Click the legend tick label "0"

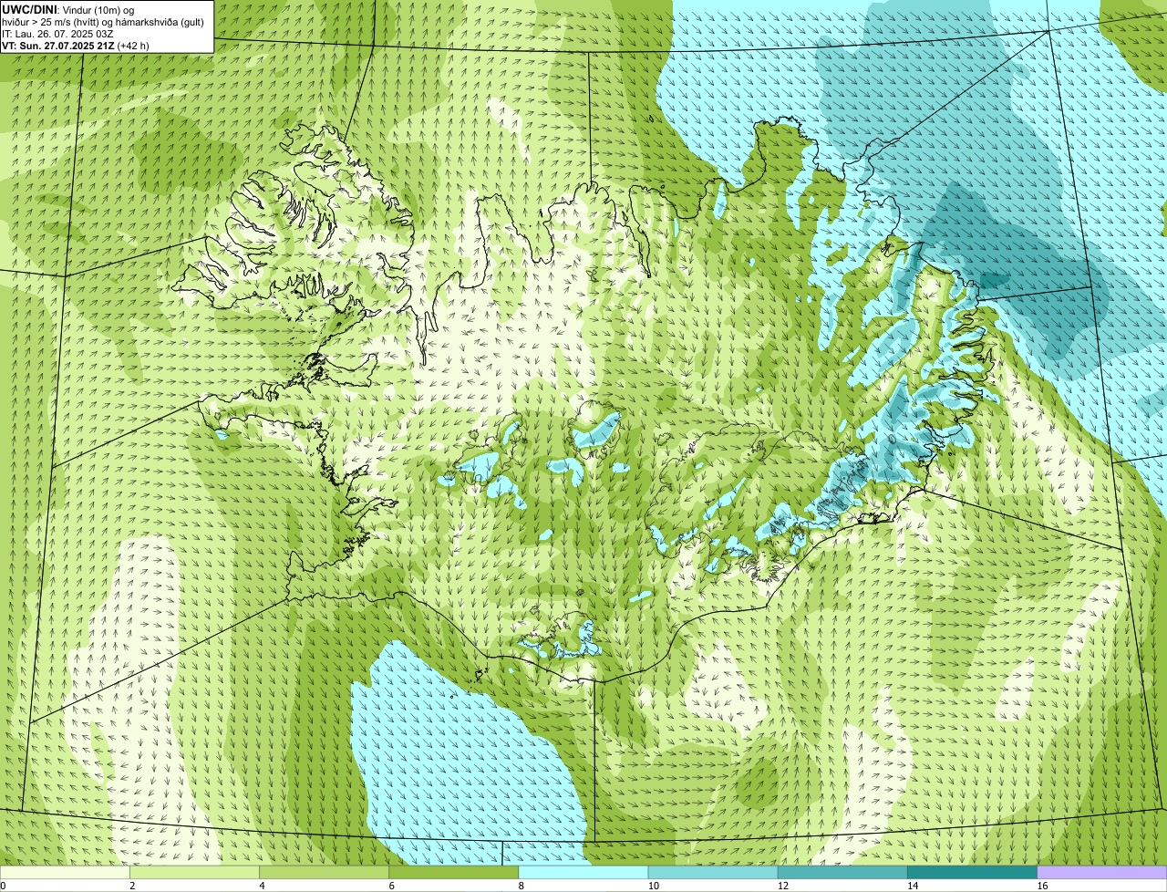coord(4,886)
